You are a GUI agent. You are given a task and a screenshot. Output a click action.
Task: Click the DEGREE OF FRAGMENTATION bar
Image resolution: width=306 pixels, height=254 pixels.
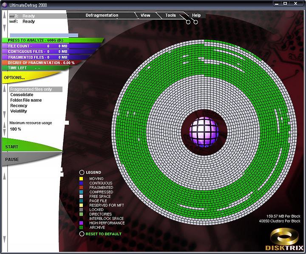point(42,63)
